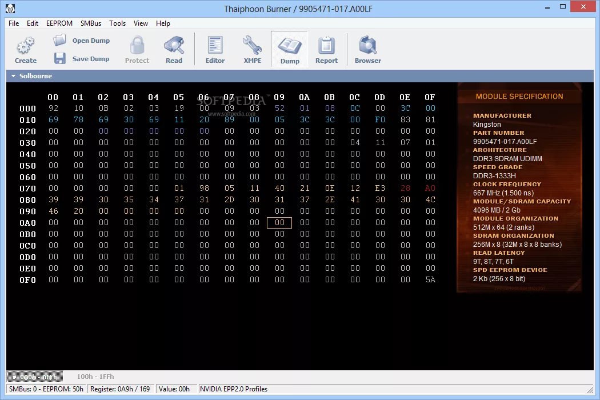Image resolution: width=600 pixels, height=400 pixels.
Task: Save the dump via floppy icon
Action: 59,58
